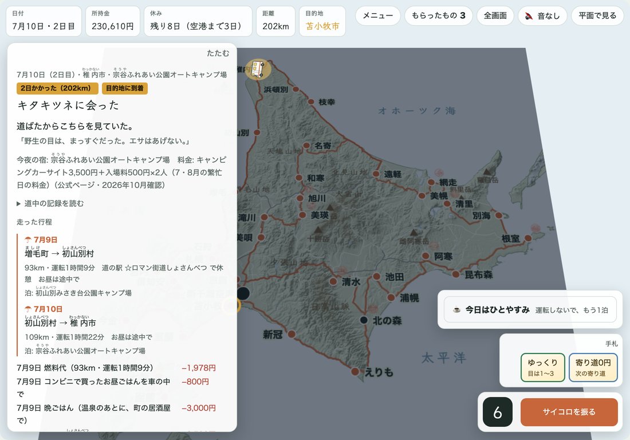Image resolution: width=630 pixels, height=440 pixels.
Task: Click the 太平洋 ocean label on map
Action: [443, 357]
